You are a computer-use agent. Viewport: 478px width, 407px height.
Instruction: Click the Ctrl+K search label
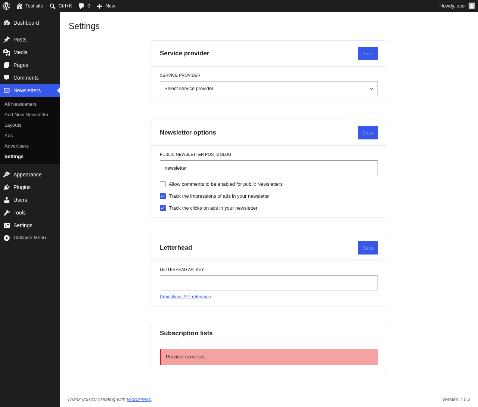tap(65, 6)
